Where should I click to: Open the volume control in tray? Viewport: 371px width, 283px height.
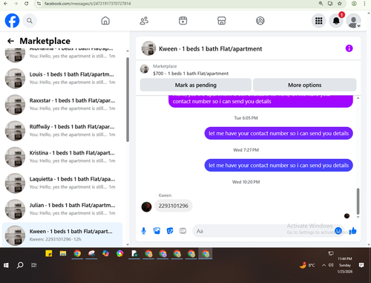point(331,265)
